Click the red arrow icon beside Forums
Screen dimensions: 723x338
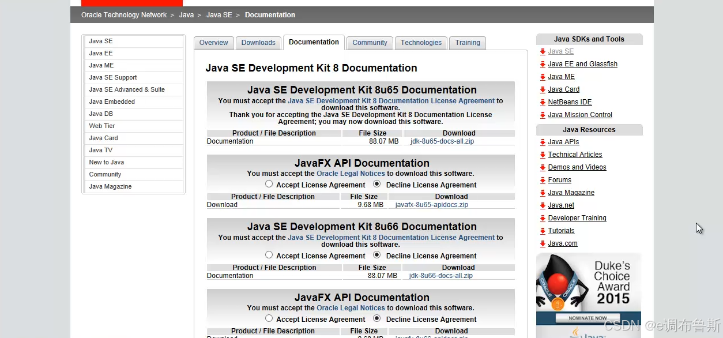pyautogui.click(x=543, y=181)
